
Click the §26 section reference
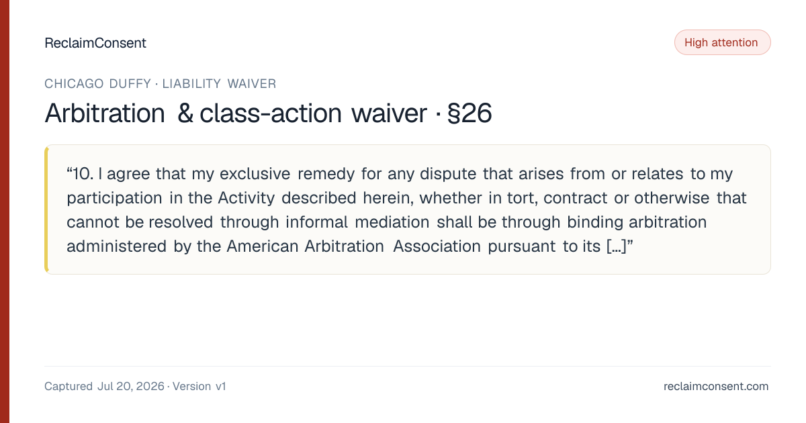(x=469, y=113)
